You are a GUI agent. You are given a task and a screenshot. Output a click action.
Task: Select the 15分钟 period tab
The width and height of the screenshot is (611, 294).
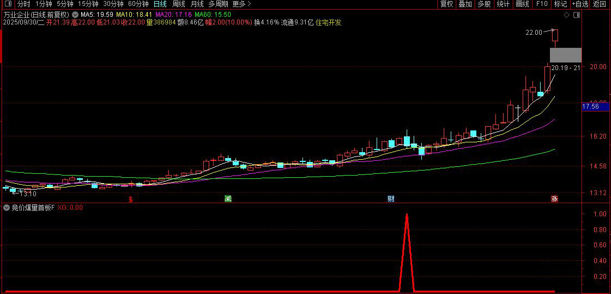point(88,4)
